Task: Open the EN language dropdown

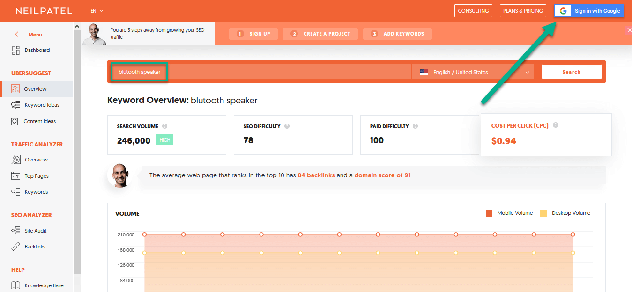Action: pyautogui.click(x=97, y=11)
